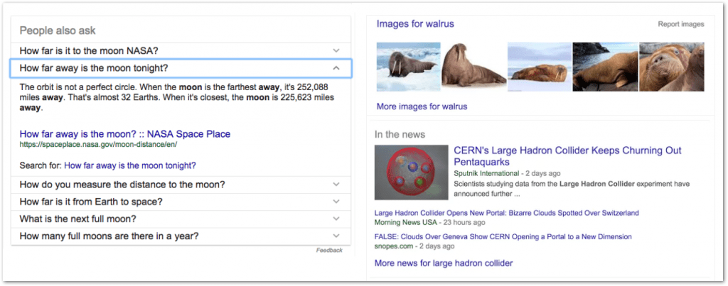The height and width of the screenshot is (286, 728).
Task: Open fifth walrus close-up face image
Action: point(671,67)
